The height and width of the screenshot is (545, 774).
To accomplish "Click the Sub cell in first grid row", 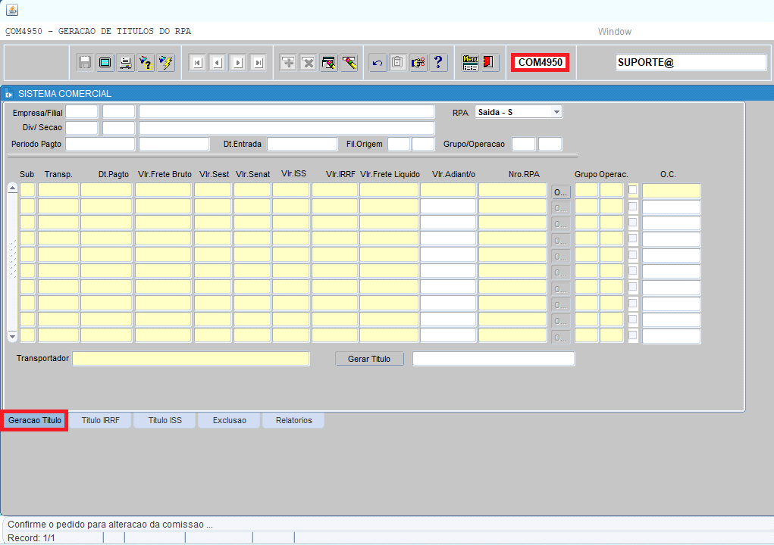I will [27, 190].
